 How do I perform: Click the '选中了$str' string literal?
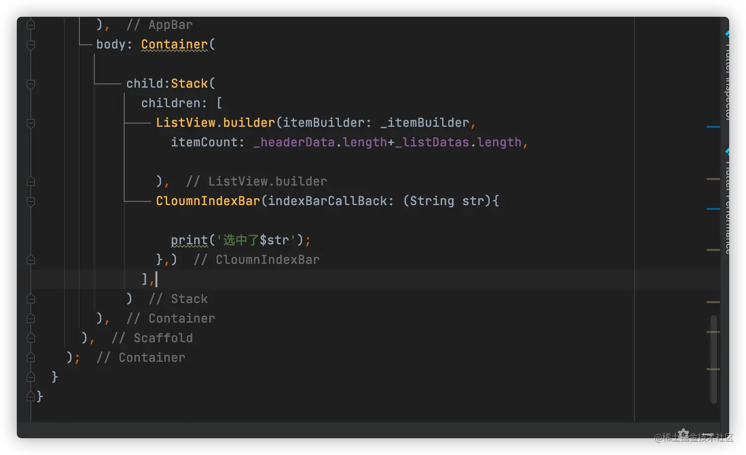pos(256,240)
